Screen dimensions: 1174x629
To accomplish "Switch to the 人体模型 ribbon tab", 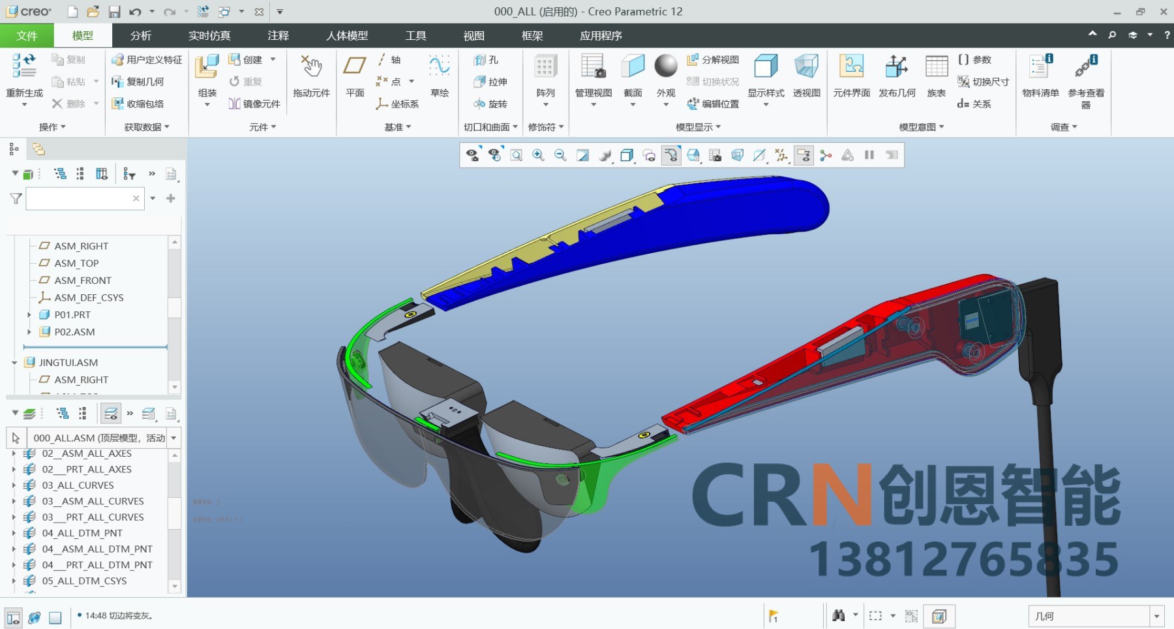I will (x=347, y=35).
